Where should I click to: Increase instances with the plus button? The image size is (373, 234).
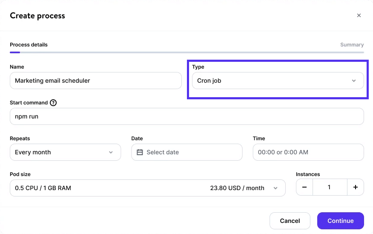point(356,187)
